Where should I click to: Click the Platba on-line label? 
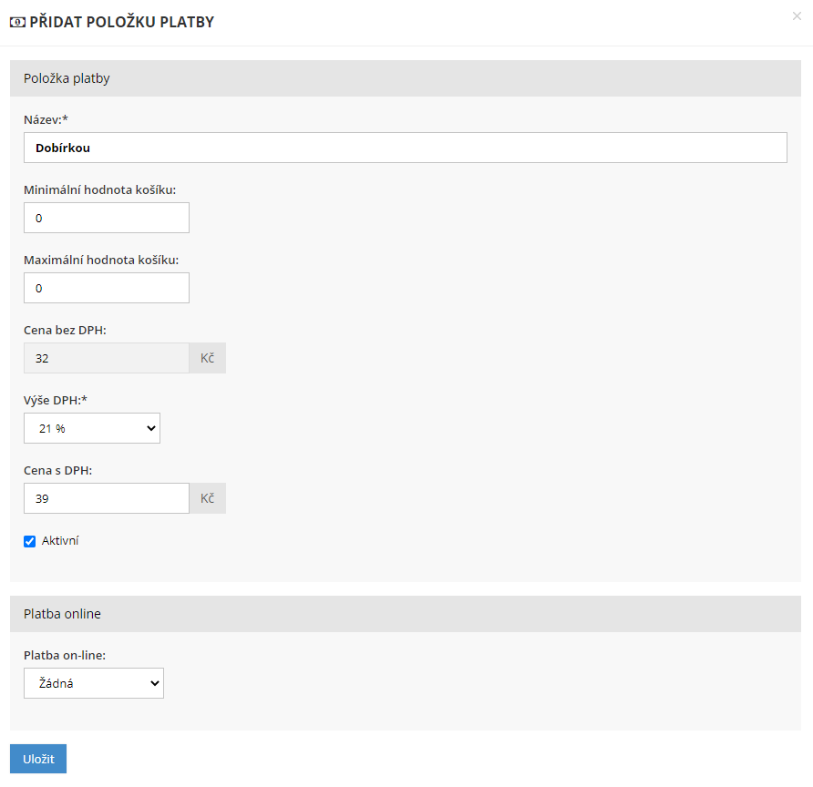click(x=65, y=655)
